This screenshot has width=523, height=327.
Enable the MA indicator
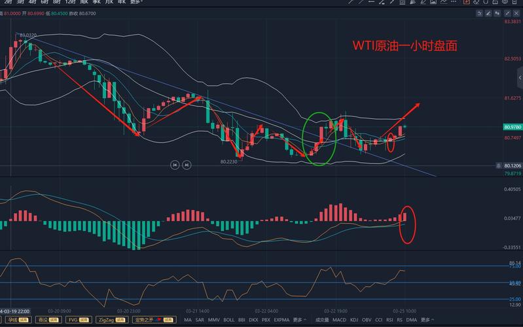click(x=187, y=320)
